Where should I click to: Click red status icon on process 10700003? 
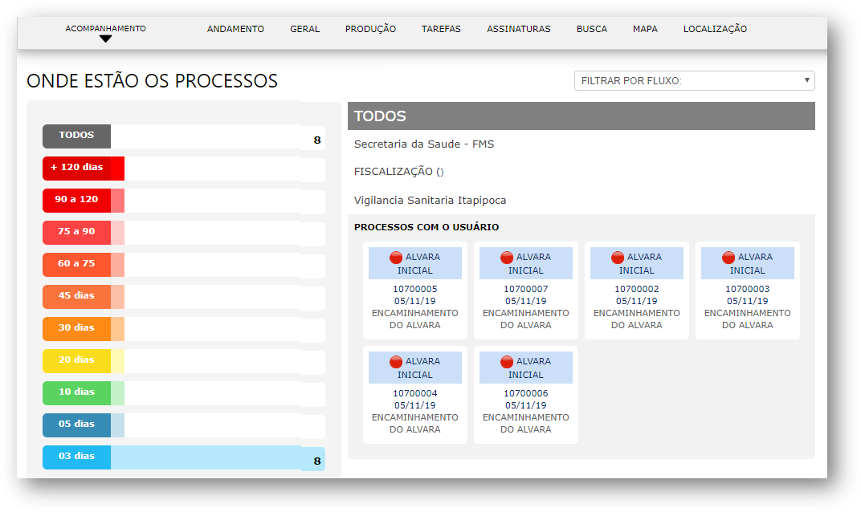click(728, 258)
